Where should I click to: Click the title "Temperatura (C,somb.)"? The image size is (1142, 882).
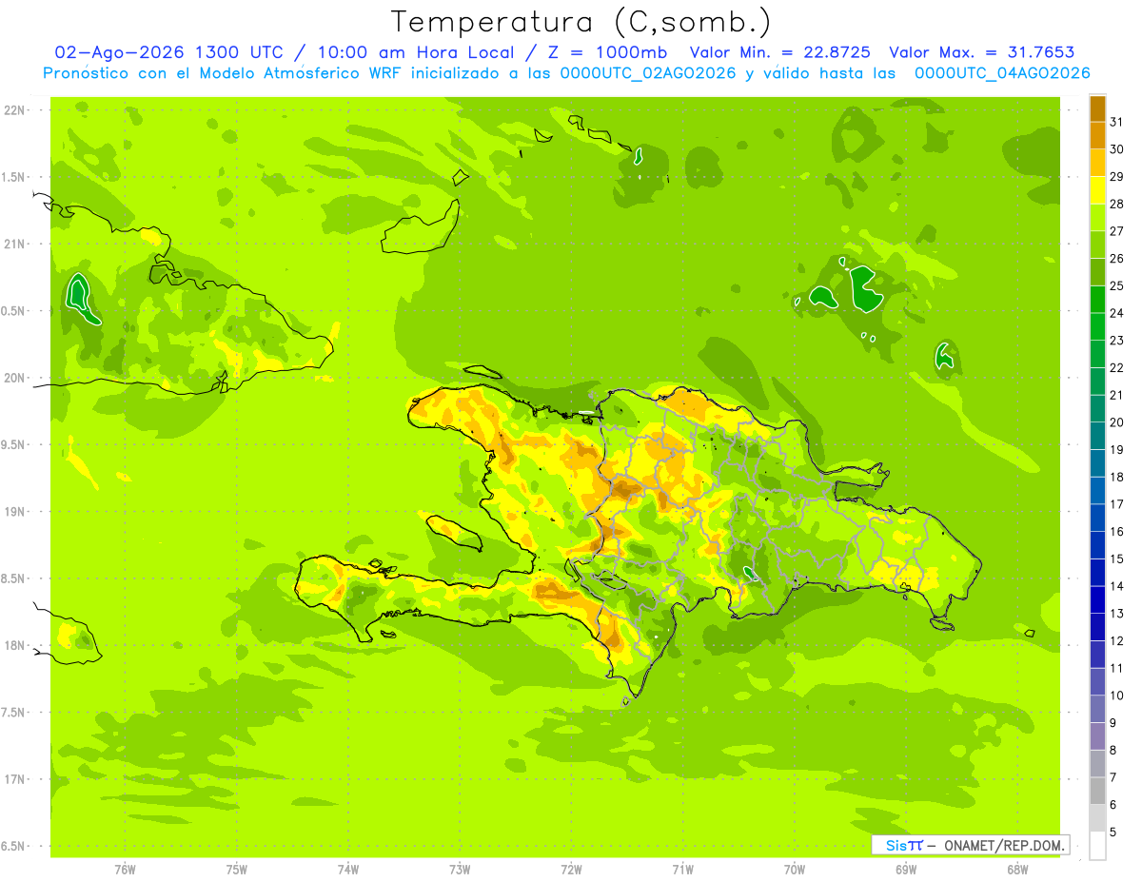(x=580, y=22)
